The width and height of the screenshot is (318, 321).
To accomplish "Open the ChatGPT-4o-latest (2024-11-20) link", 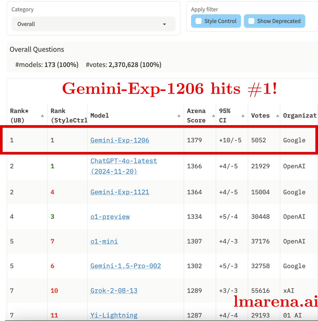I will click(123, 161).
